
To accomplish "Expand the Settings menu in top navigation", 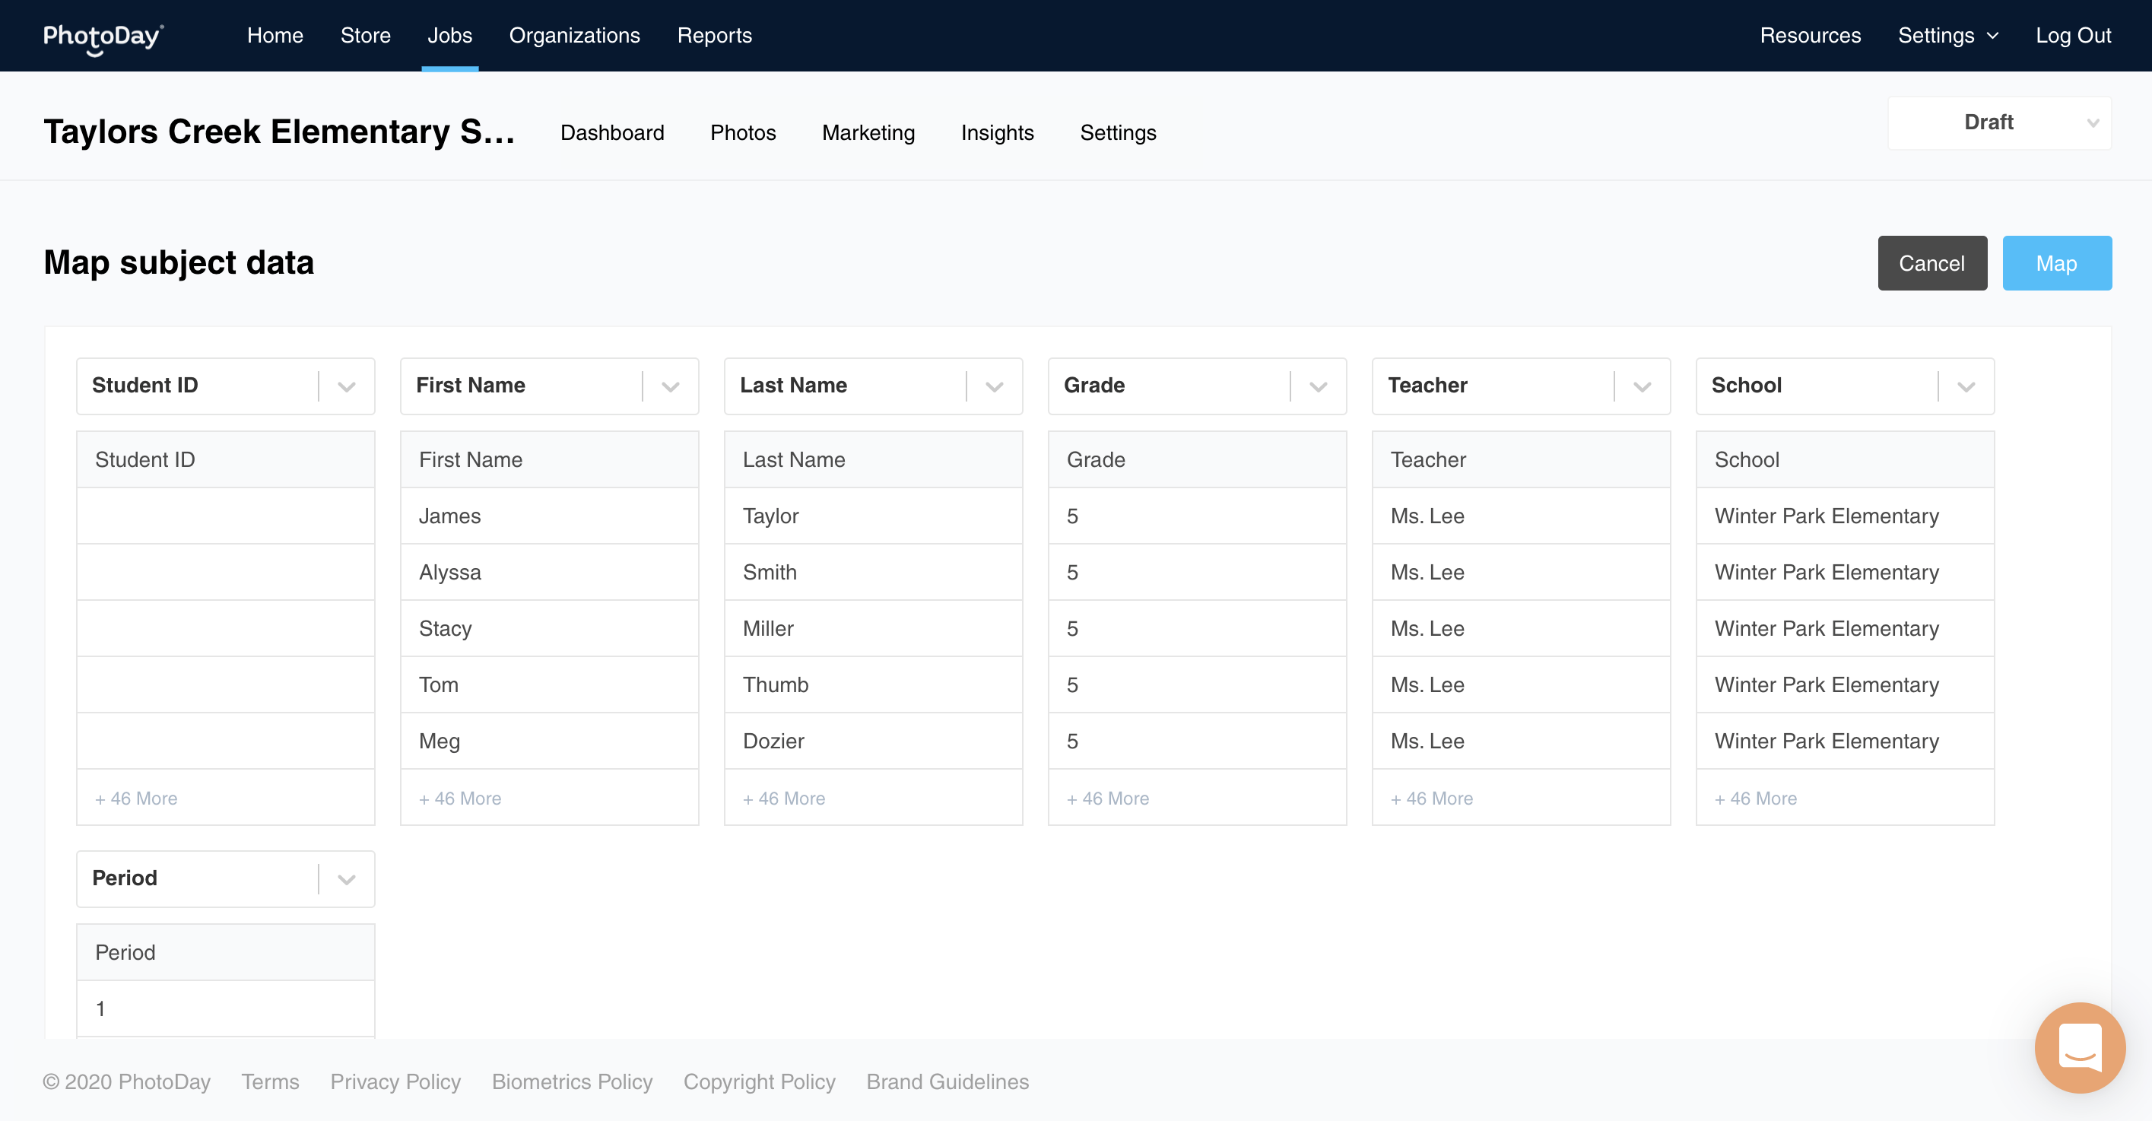I will coord(1947,36).
